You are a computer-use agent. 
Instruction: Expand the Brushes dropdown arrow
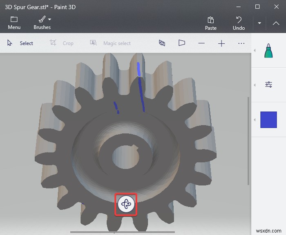click(x=49, y=19)
